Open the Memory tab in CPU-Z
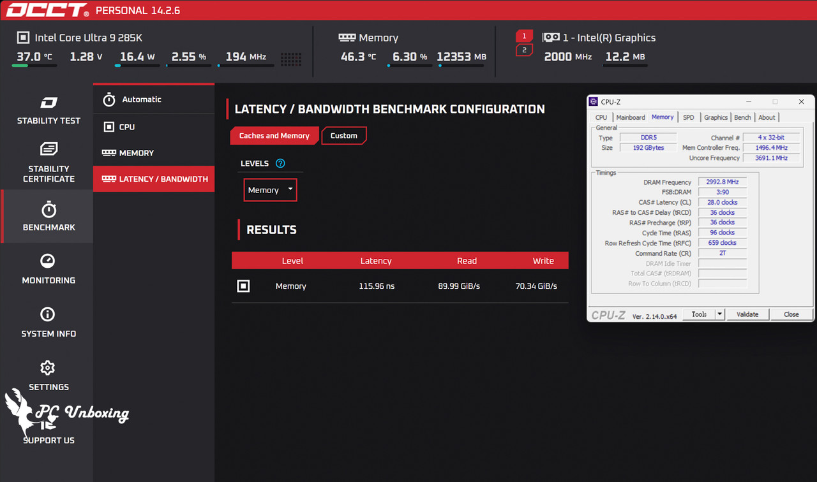Viewport: 817px width, 482px height. (x=663, y=117)
